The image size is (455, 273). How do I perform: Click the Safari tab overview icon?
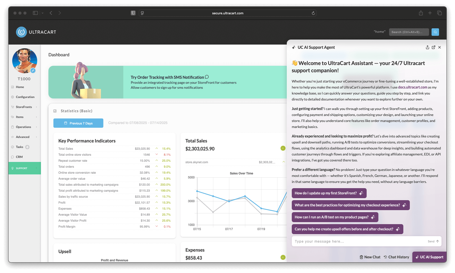click(x=440, y=13)
